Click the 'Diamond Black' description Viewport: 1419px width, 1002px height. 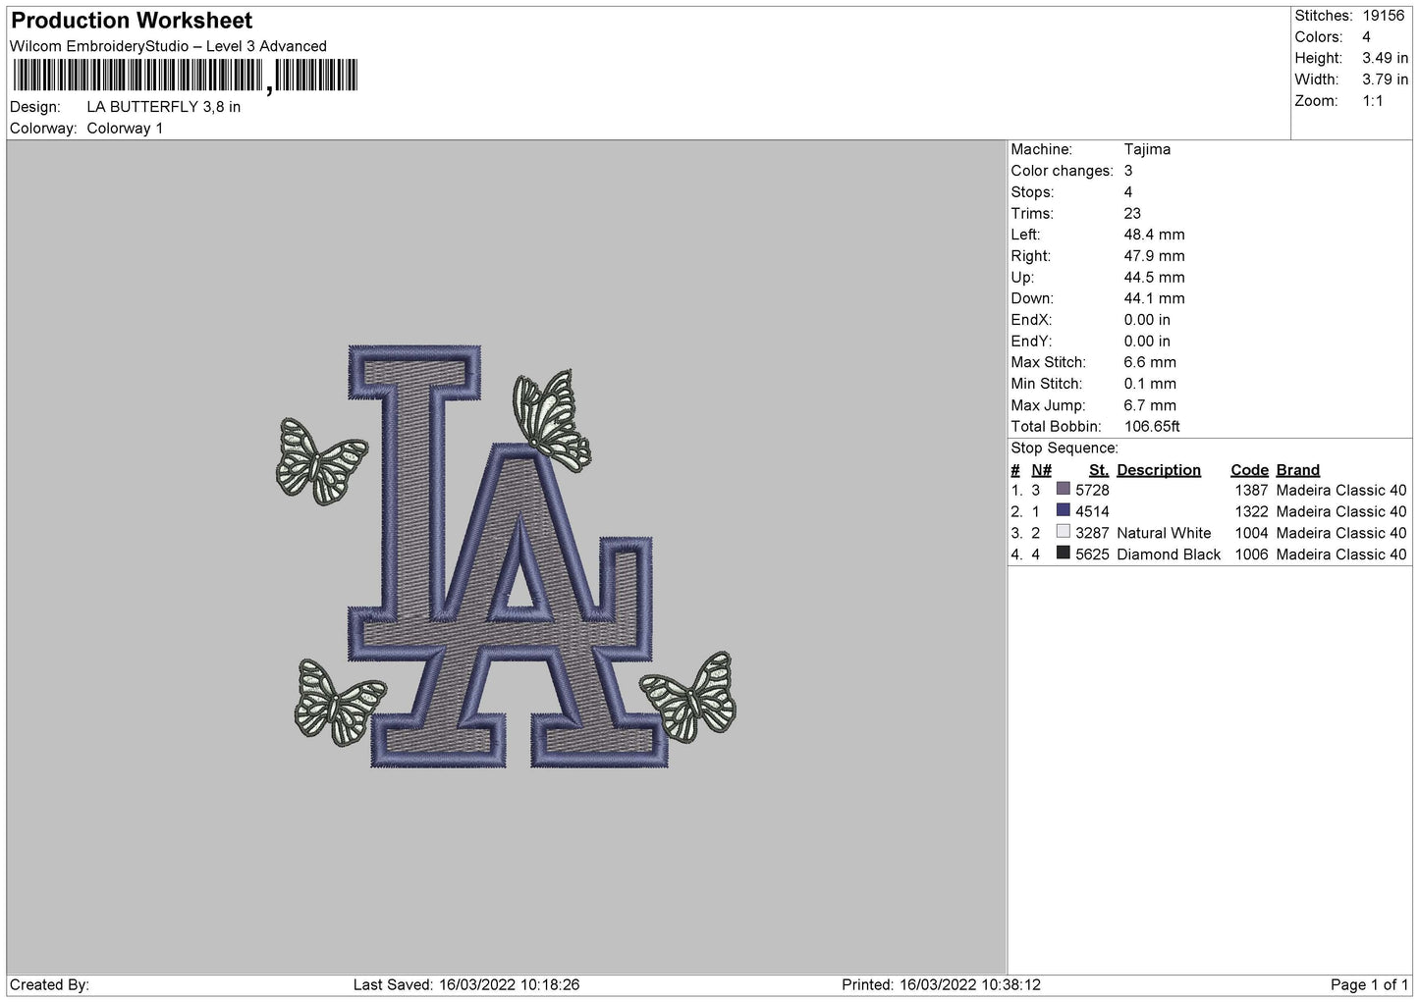(x=1169, y=555)
